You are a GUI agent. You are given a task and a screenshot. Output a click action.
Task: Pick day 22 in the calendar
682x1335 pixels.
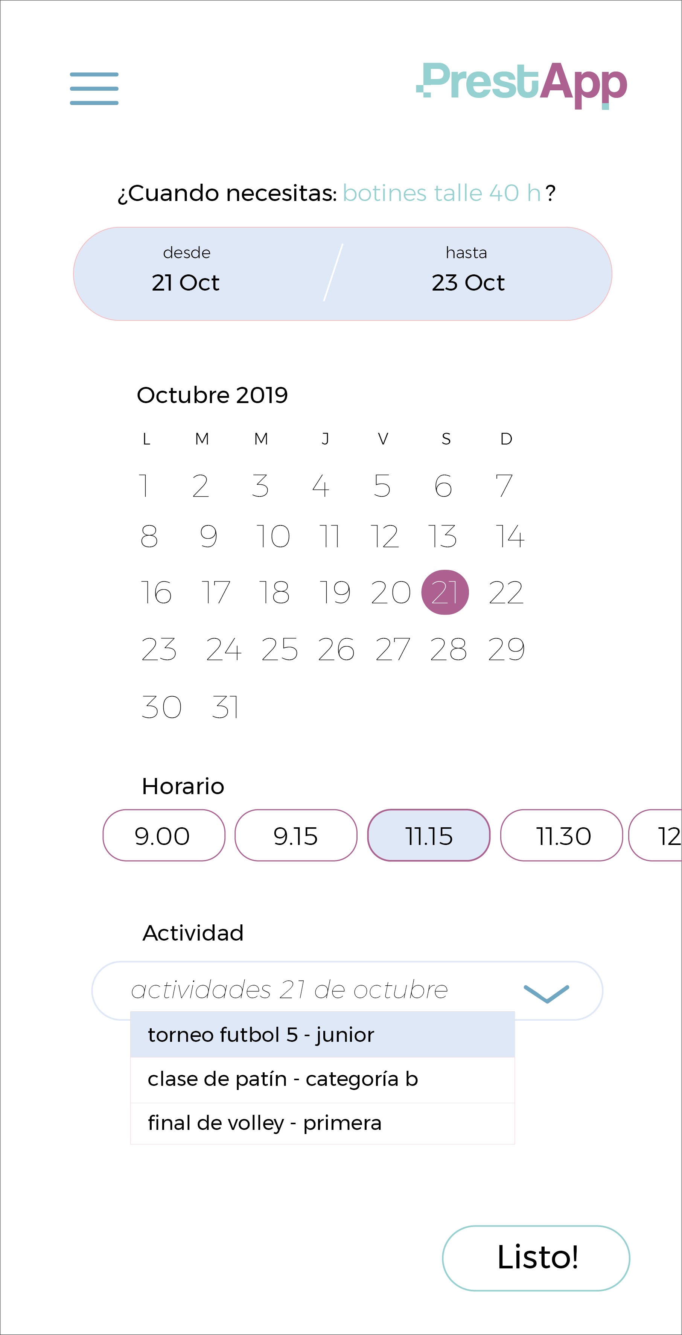[x=506, y=592]
